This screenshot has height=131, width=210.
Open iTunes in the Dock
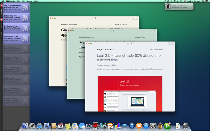coord(132,126)
